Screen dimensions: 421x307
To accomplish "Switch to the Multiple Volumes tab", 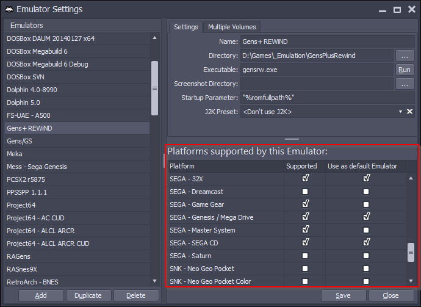I will [x=232, y=27].
